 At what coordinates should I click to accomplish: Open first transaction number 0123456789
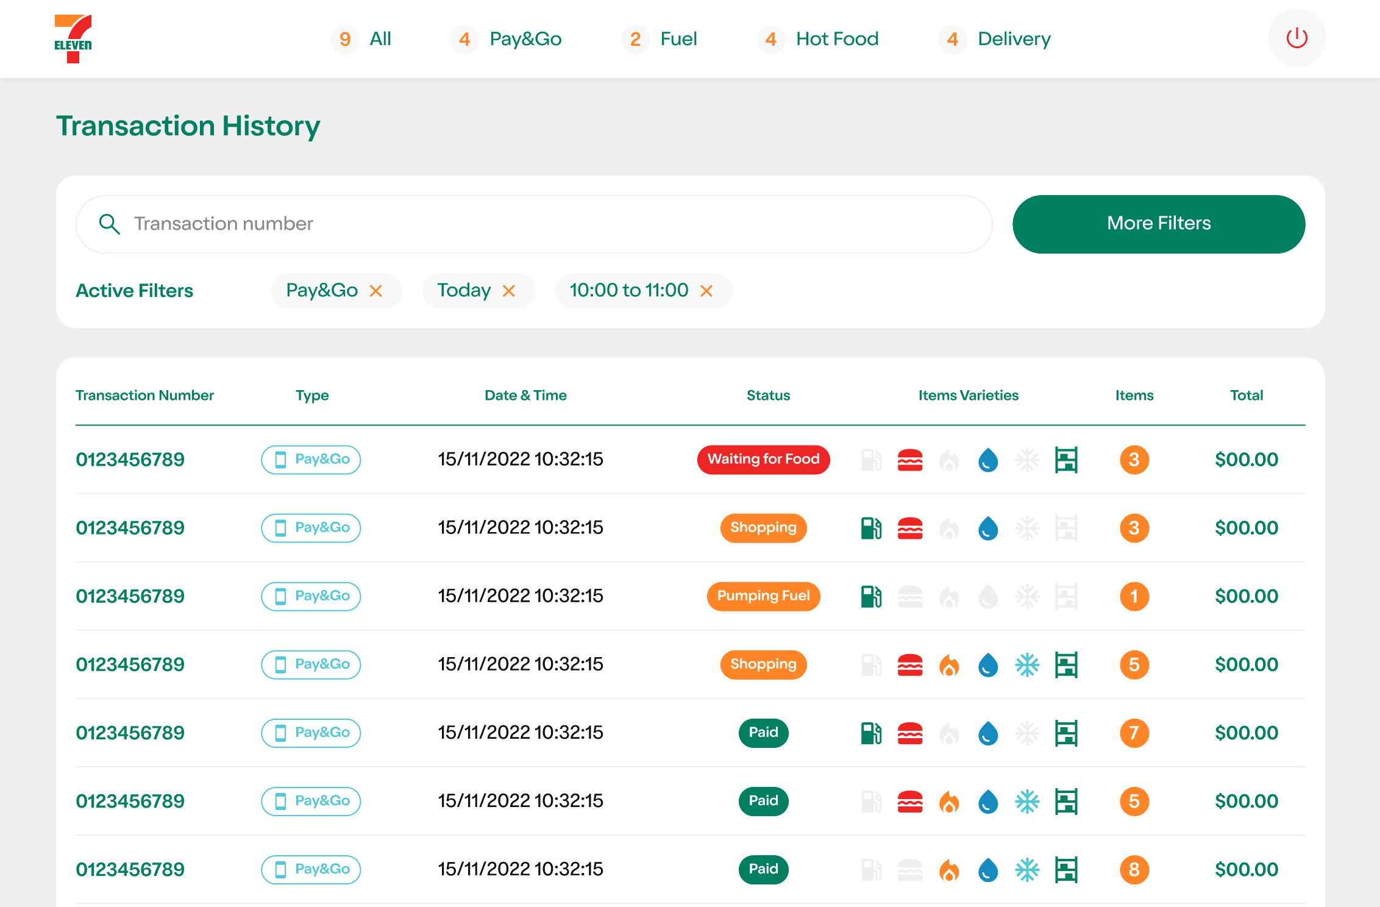pyautogui.click(x=130, y=460)
